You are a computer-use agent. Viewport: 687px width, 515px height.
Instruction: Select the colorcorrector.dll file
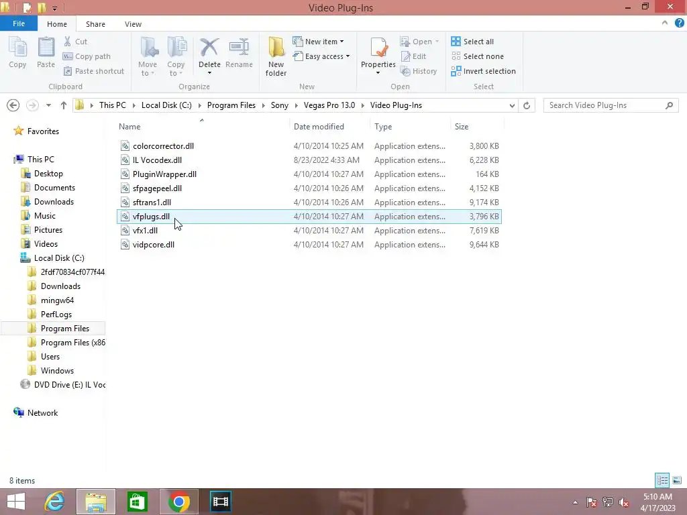point(309,146)
